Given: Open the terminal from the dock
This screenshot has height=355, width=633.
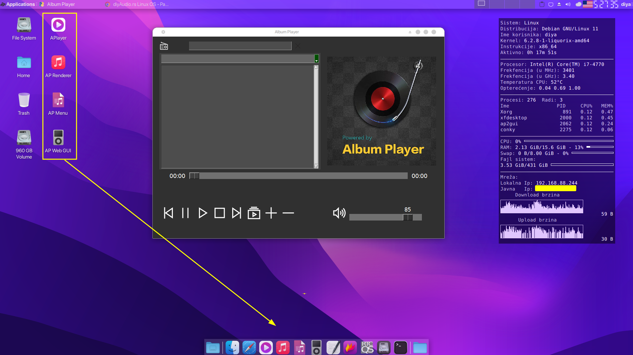Looking at the screenshot, I should point(400,347).
